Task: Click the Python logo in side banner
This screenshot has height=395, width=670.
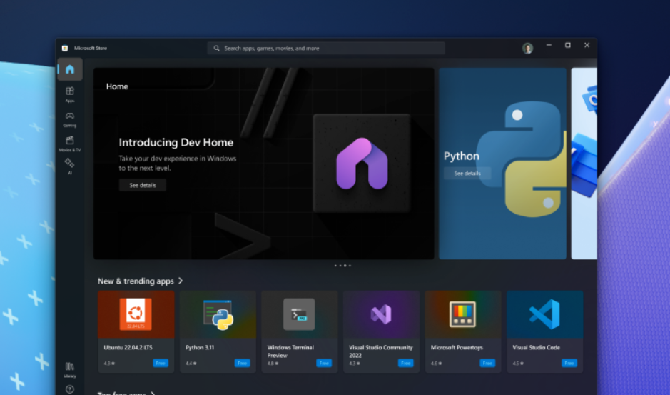Action: (522, 159)
